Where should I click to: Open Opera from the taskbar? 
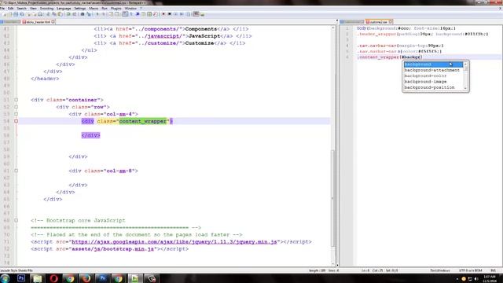53,278
